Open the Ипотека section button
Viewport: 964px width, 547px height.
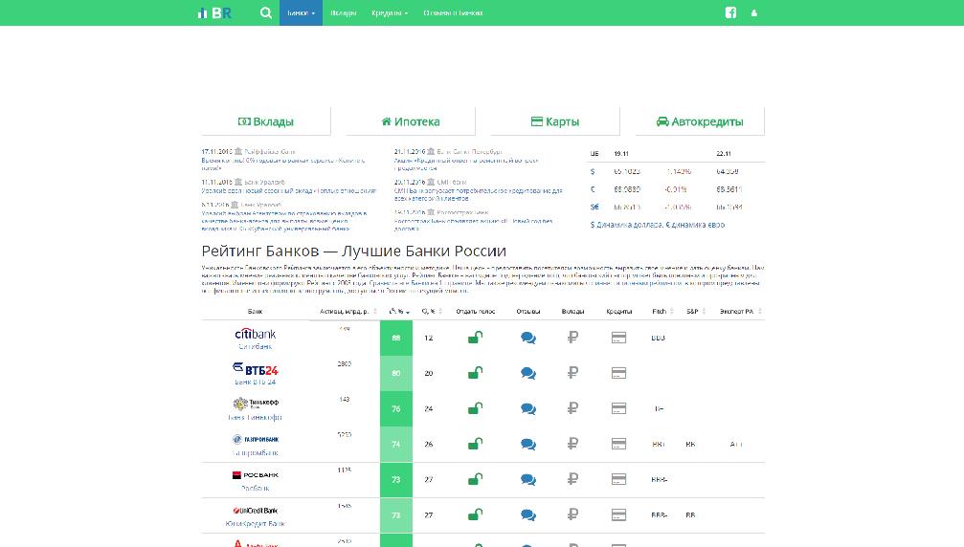point(410,121)
